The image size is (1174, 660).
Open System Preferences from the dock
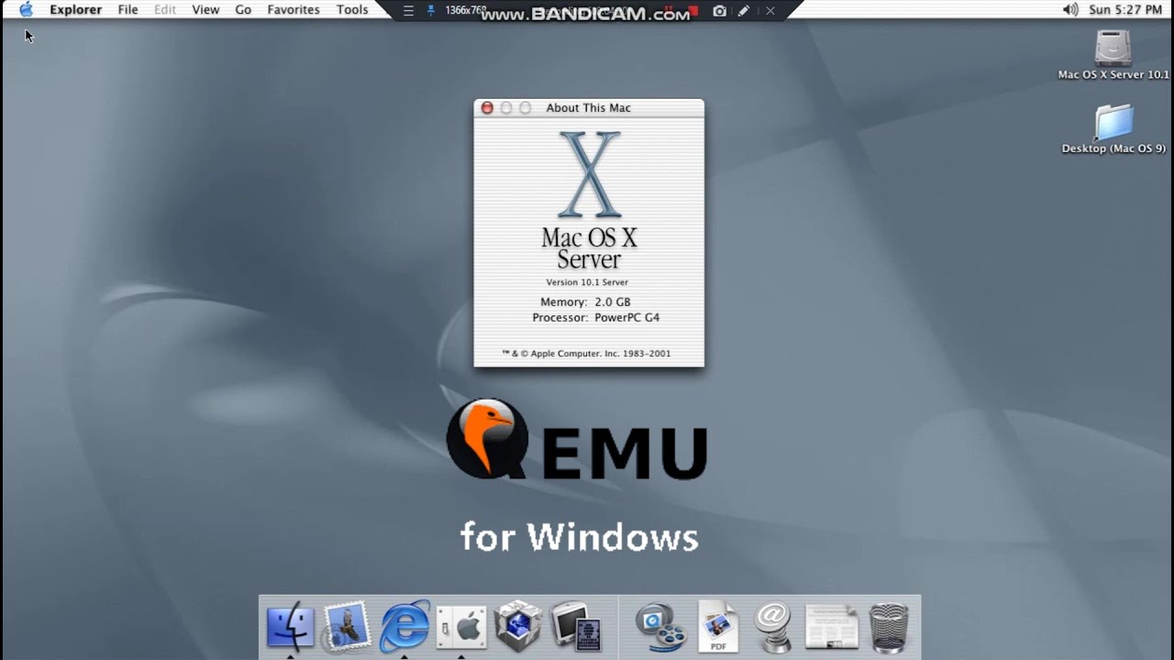click(461, 627)
